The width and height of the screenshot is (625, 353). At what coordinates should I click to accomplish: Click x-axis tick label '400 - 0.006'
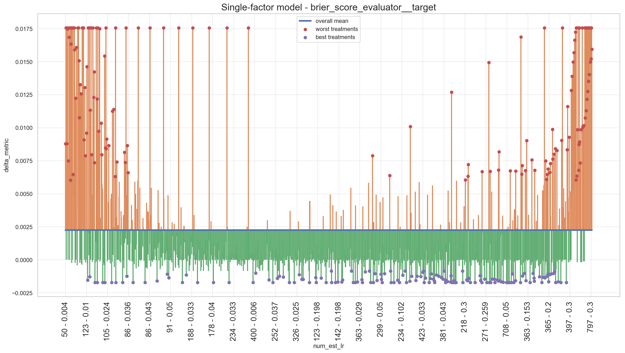254,322
